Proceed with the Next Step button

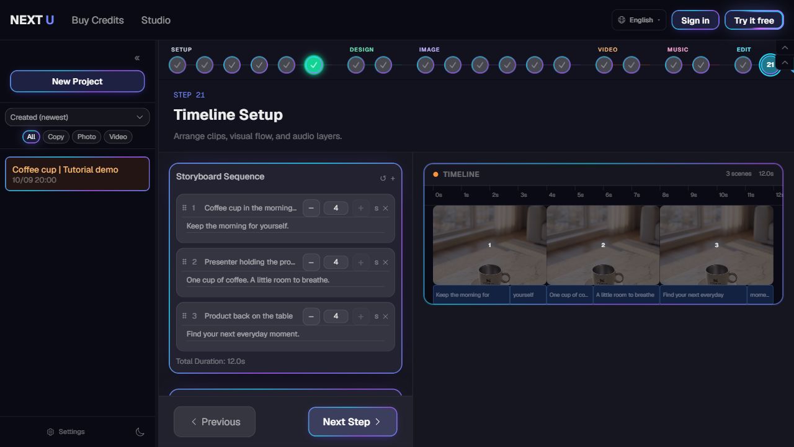click(x=352, y=422)
